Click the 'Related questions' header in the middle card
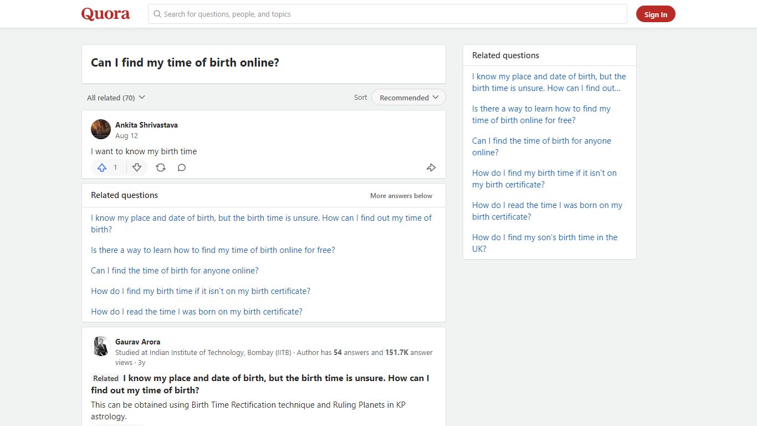The width and height of the screenshot is (757, 426). click(x=125, y=195)
